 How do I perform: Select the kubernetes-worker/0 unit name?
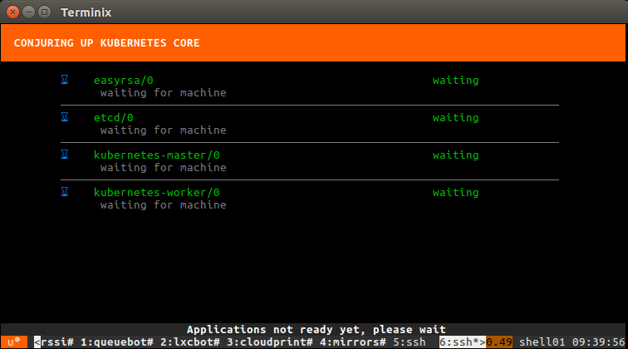[x=157, y=193]
